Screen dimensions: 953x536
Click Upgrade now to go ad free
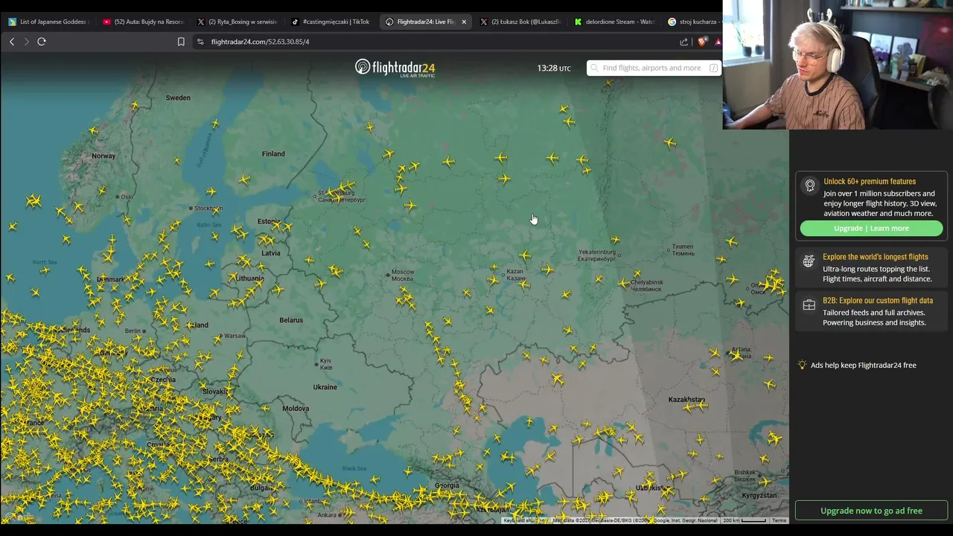click(871, 511)
